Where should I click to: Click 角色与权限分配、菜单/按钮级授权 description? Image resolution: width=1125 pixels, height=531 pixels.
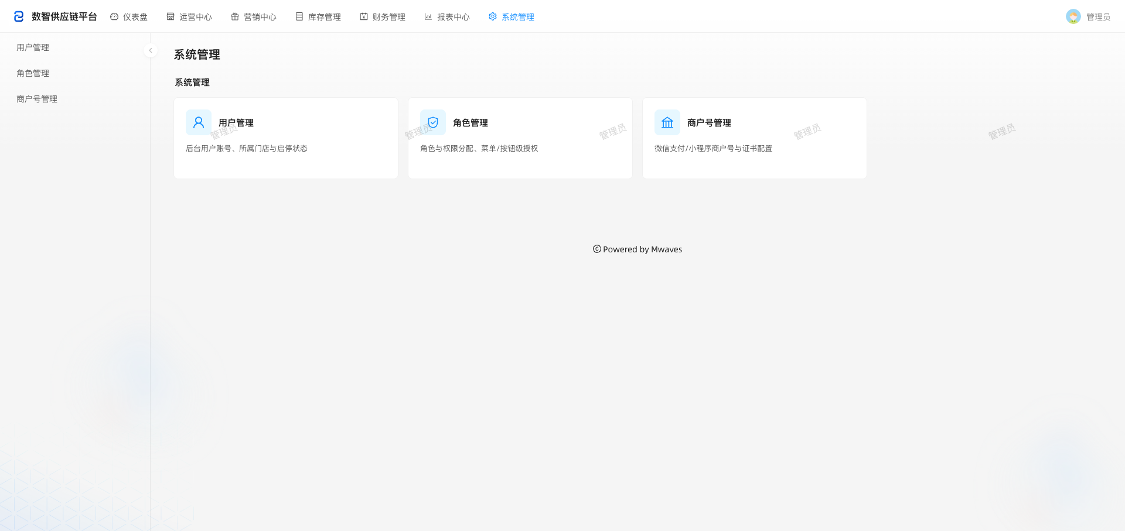coord(479,148)
